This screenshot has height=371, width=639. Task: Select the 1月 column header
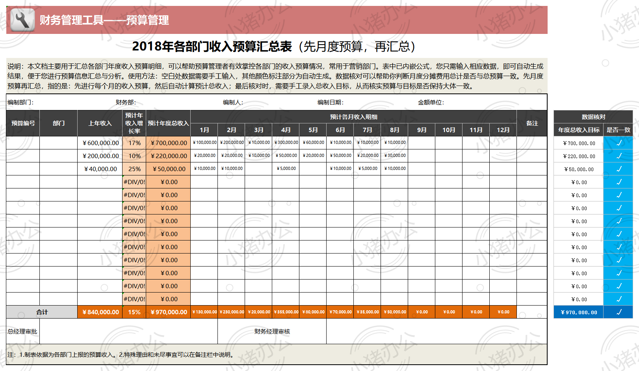[x=204, y=130]
